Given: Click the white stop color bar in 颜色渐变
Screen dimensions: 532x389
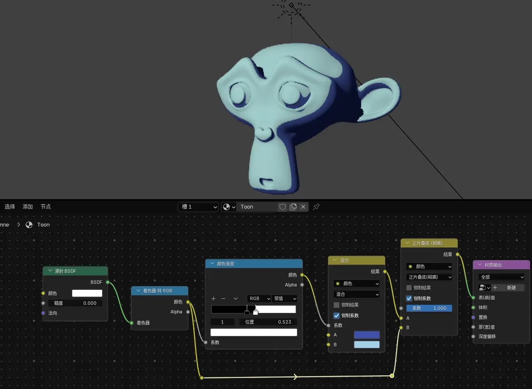Looking at the screenshot, I should (x=254, y=332).
